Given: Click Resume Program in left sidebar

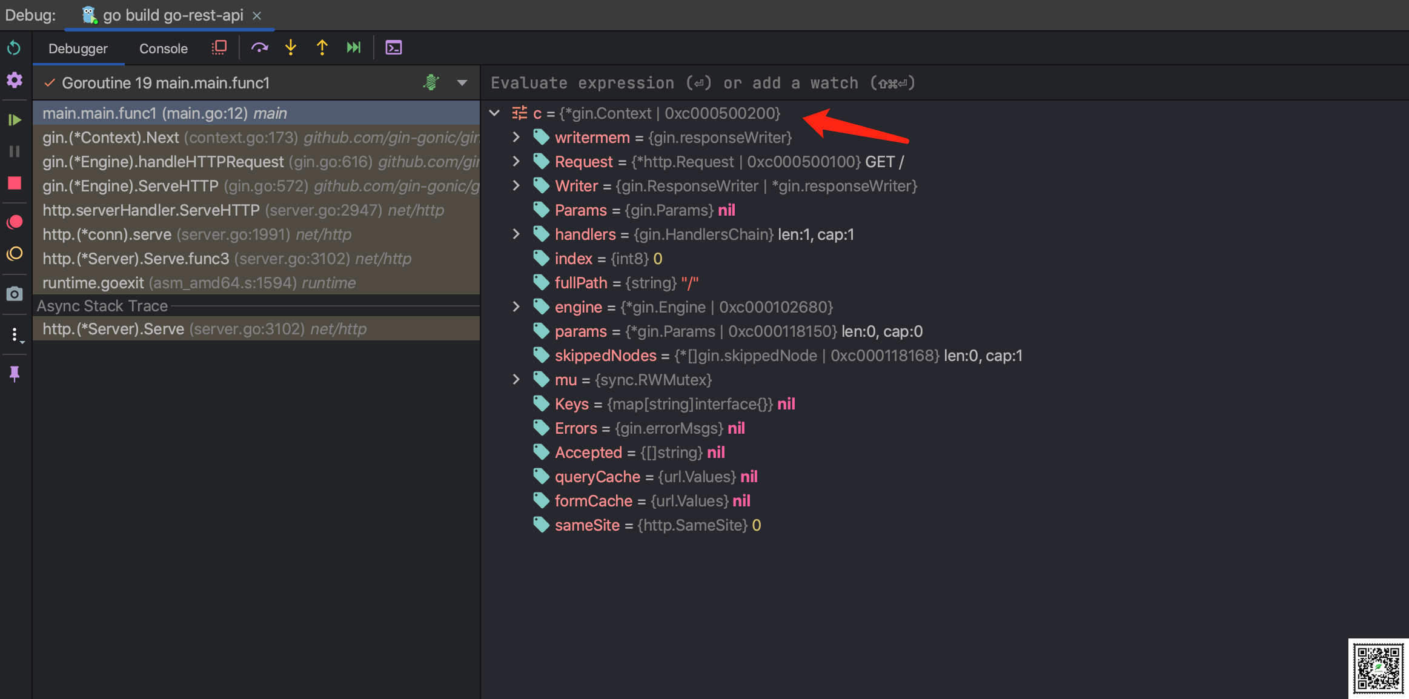Looking at the screenshot, I should [x=14, y=120].
